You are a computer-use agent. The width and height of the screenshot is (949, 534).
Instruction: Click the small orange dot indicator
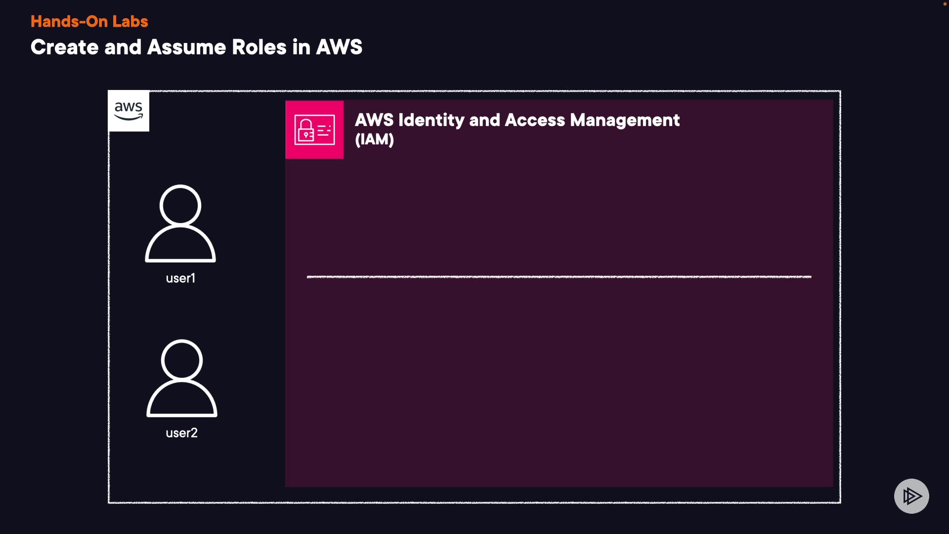(x=945, y=4)
